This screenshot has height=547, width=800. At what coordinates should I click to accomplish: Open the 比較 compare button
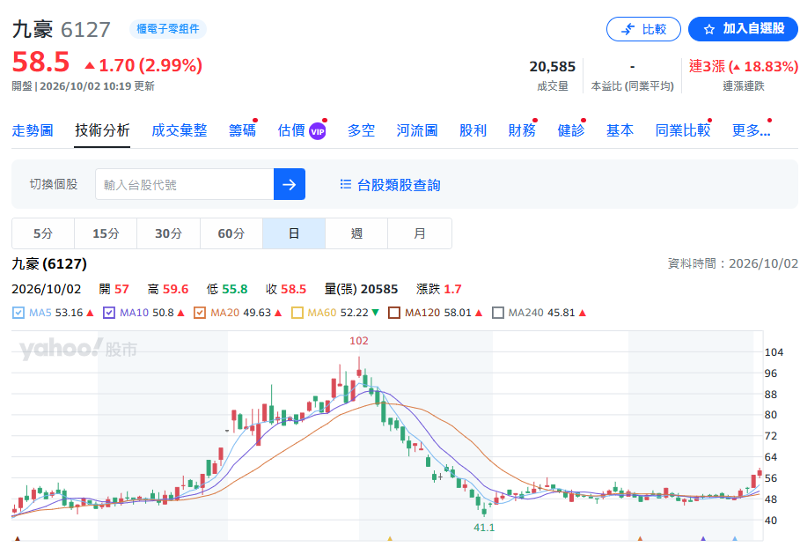pos(643,29)
